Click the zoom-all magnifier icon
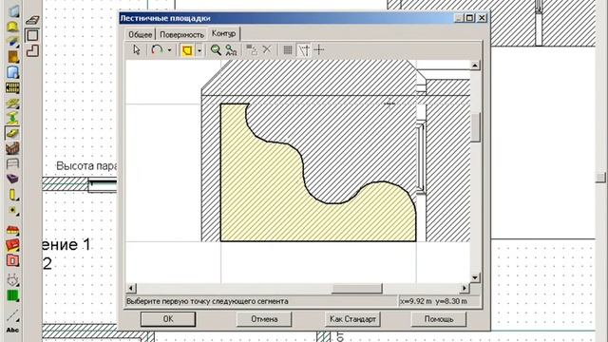The width and height of the screenshot is (608, 342). click(x=232, y=50)
